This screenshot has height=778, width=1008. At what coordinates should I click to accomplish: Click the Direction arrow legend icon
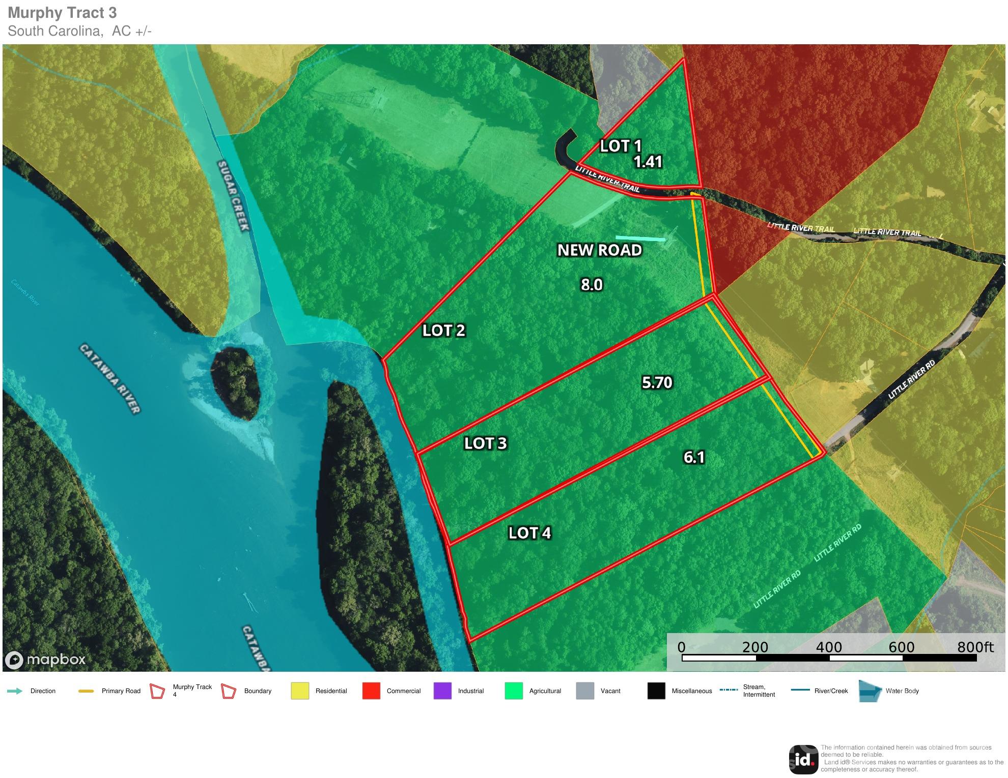click(x=15, y=691)
